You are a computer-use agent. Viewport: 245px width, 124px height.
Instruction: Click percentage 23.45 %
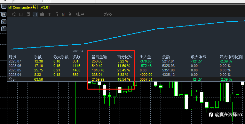tap(124, 70)
